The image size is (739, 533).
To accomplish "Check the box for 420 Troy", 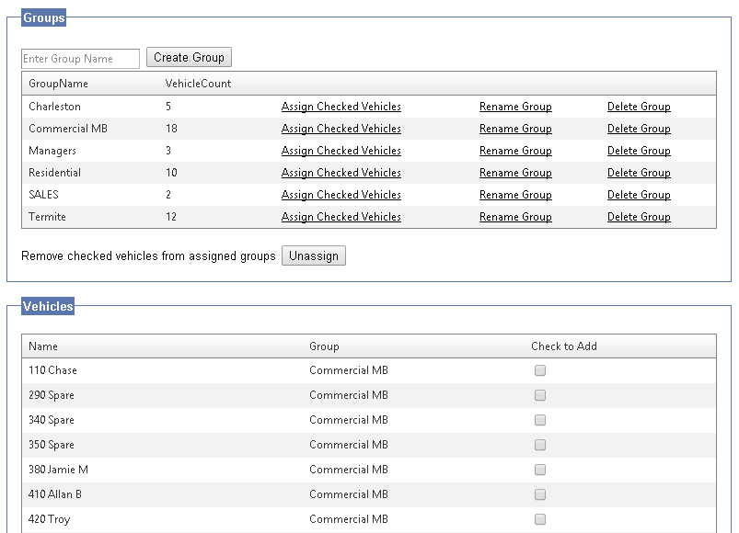I will coord(540,519).
